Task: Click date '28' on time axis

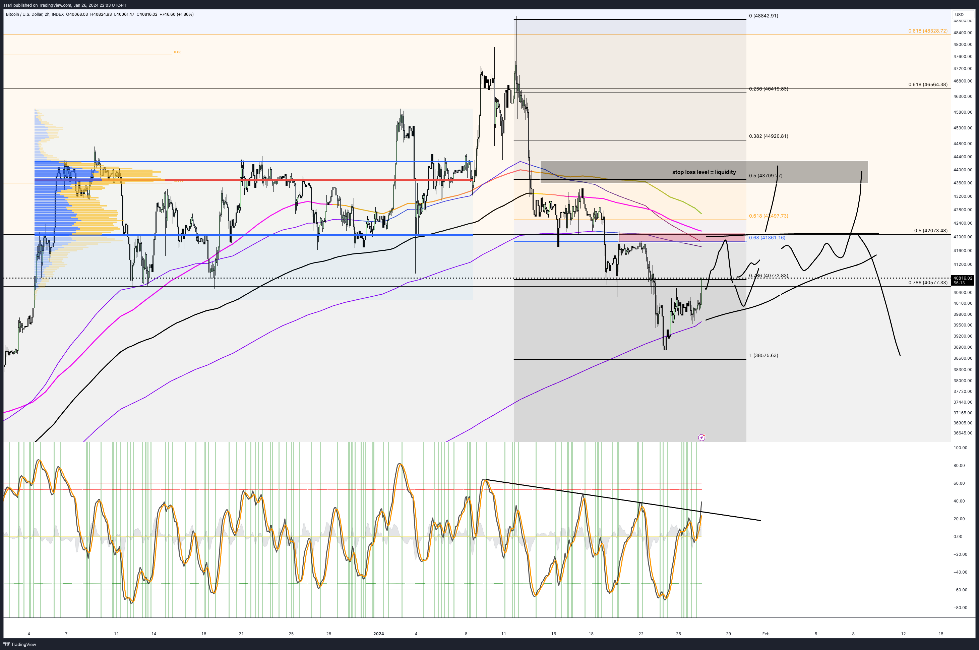Action: coord(329,634)
